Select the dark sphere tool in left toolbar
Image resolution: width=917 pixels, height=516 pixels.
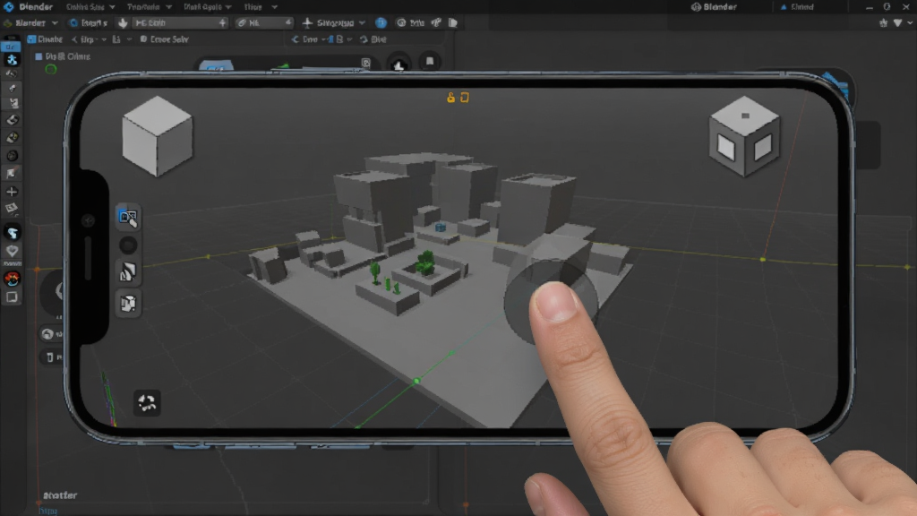pyautogui.click(x=12, y=156)
